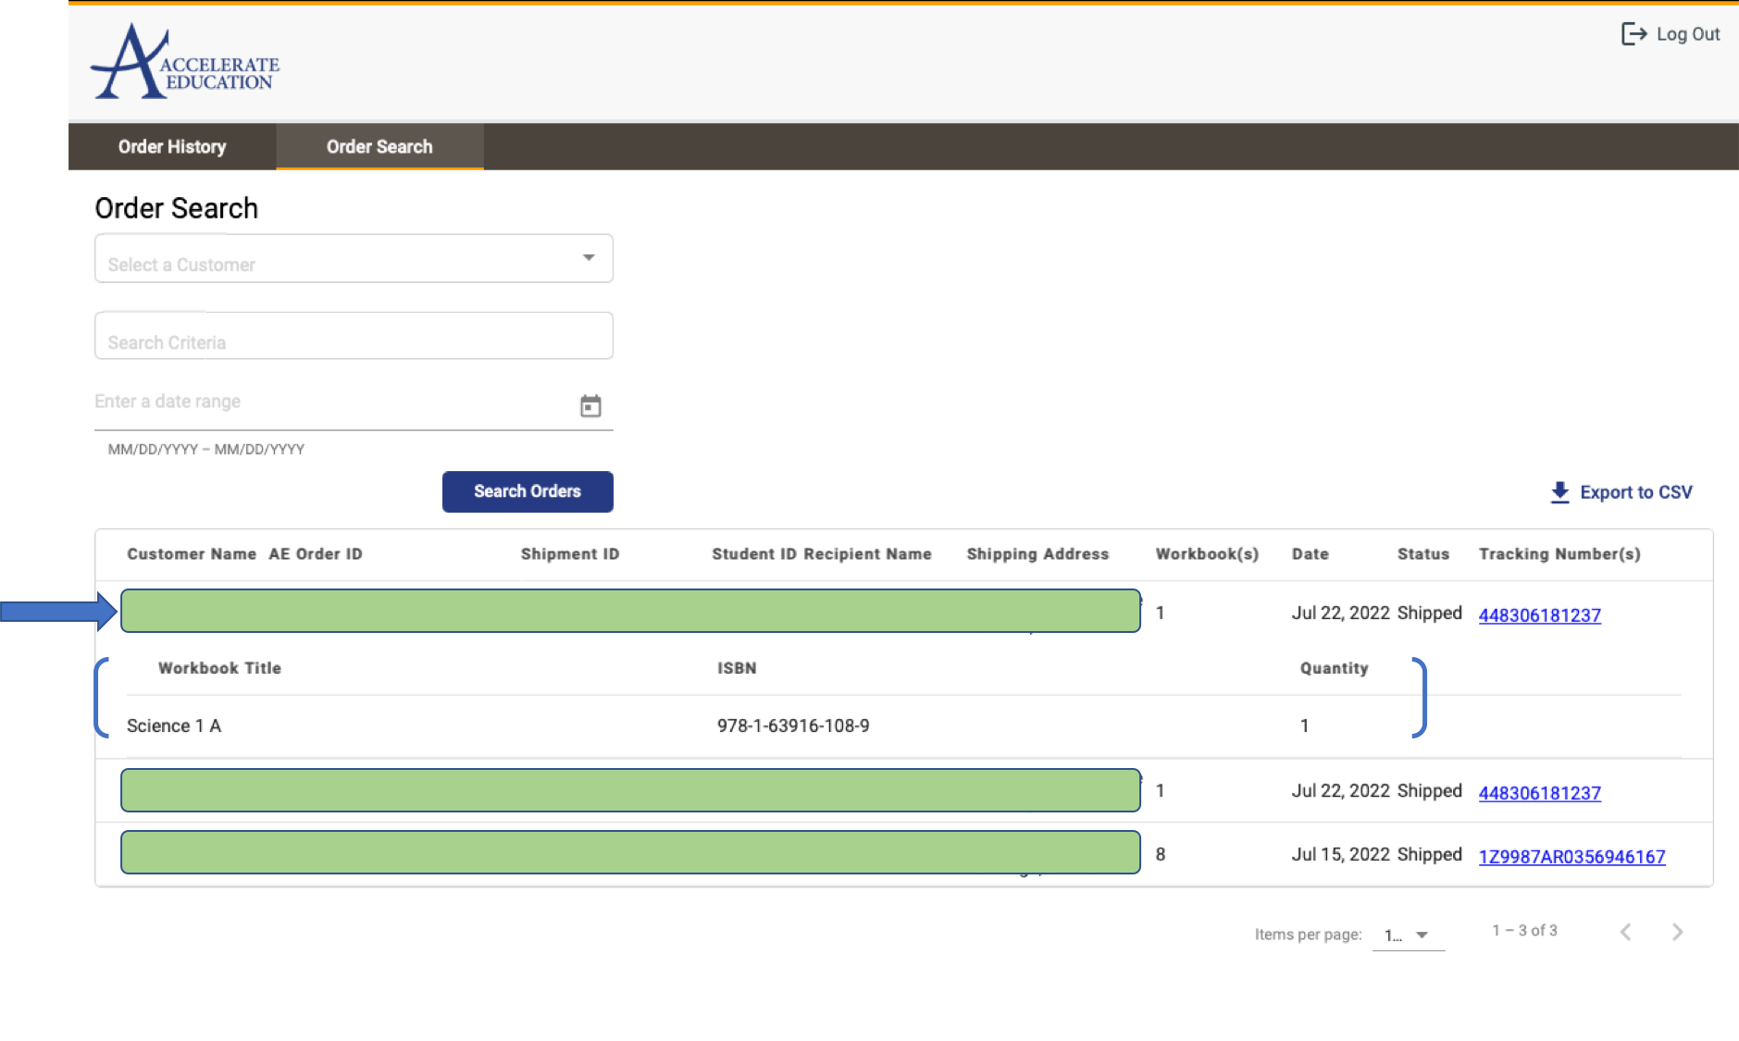Click the Shipment ID column header
The width and height of the screenshot is (1739, 1041).
(570, 554)
